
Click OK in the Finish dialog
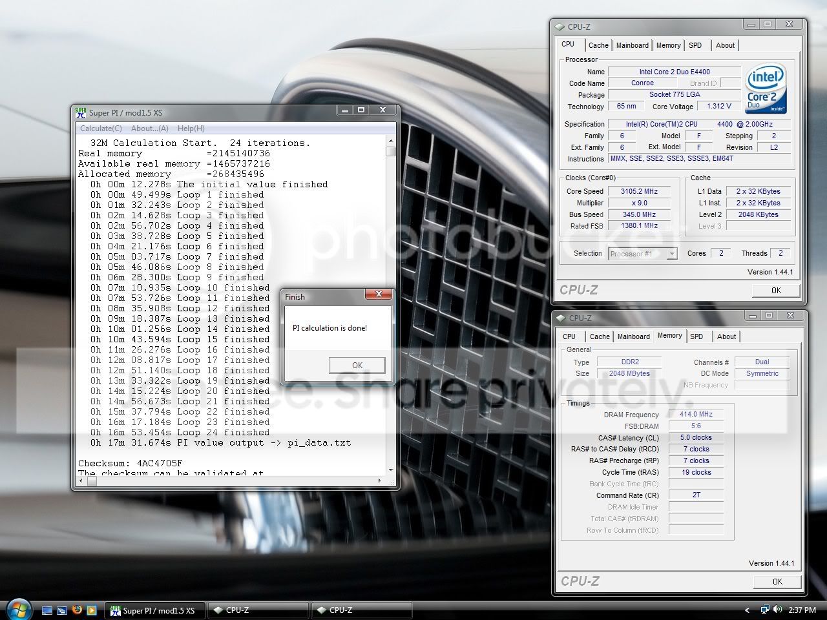[x=357, y=366]
